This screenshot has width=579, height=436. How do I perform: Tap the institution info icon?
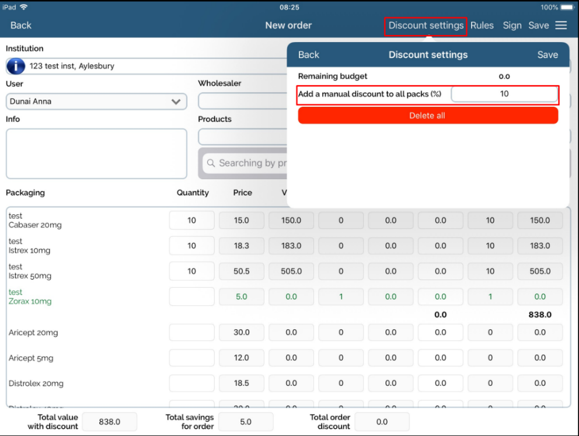[x=16, y=66]
